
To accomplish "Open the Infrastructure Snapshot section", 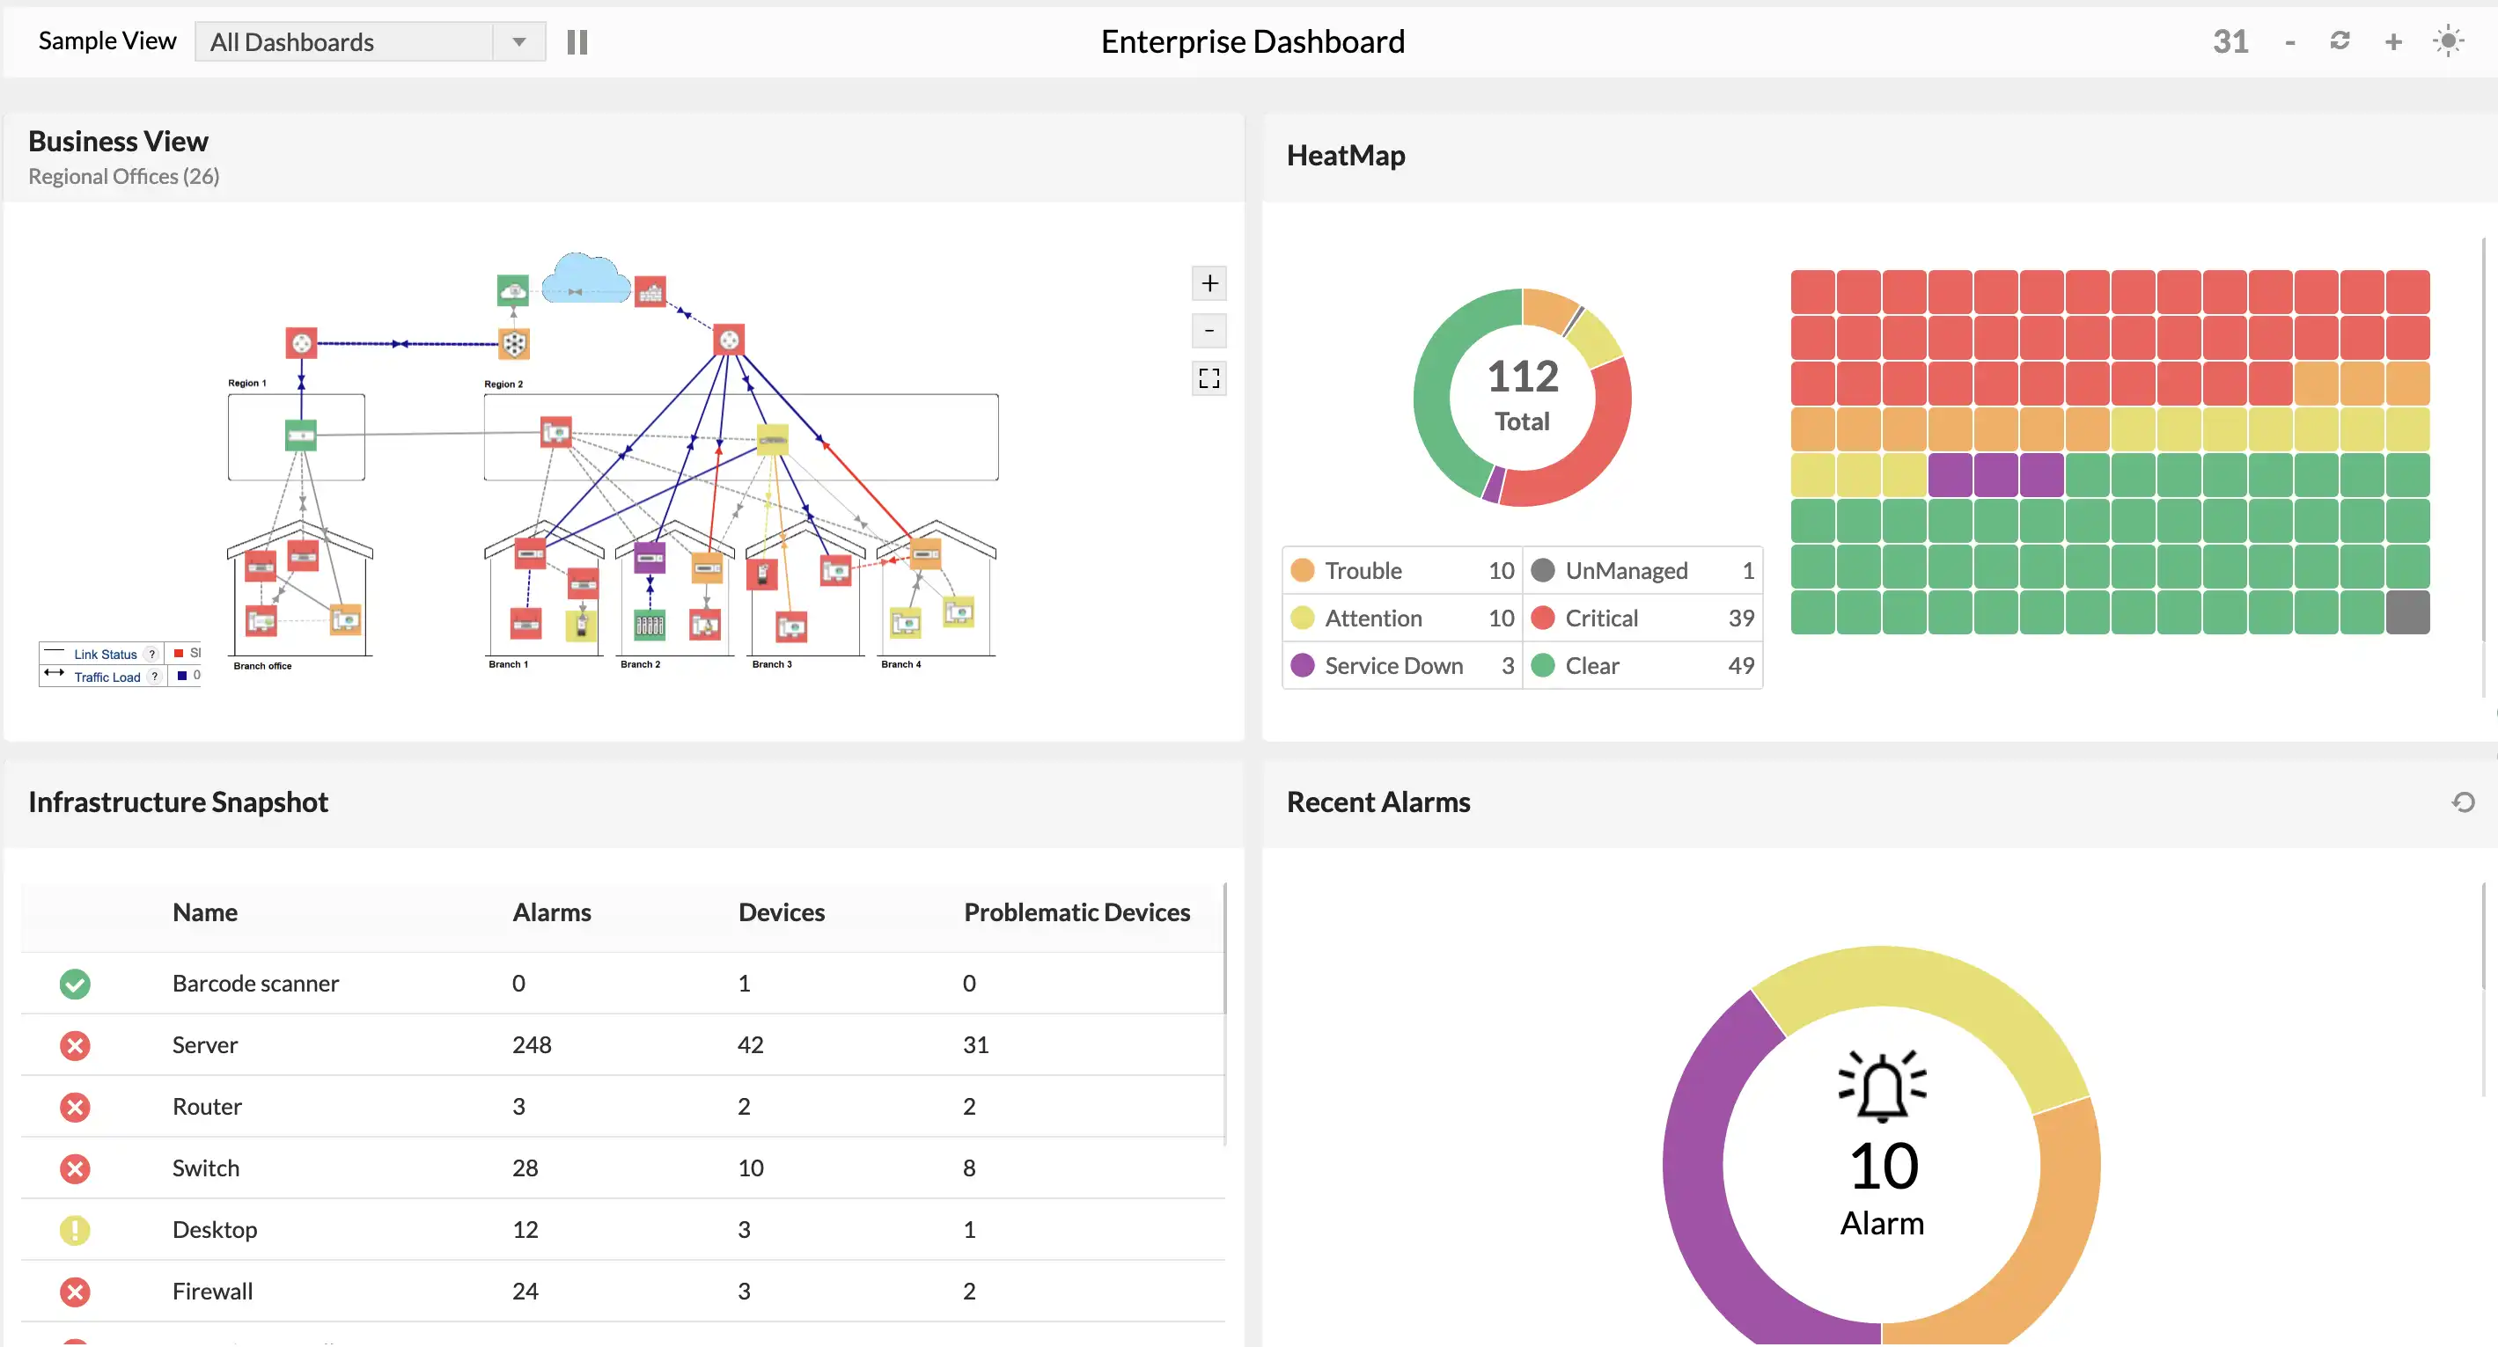I will 179,802.
